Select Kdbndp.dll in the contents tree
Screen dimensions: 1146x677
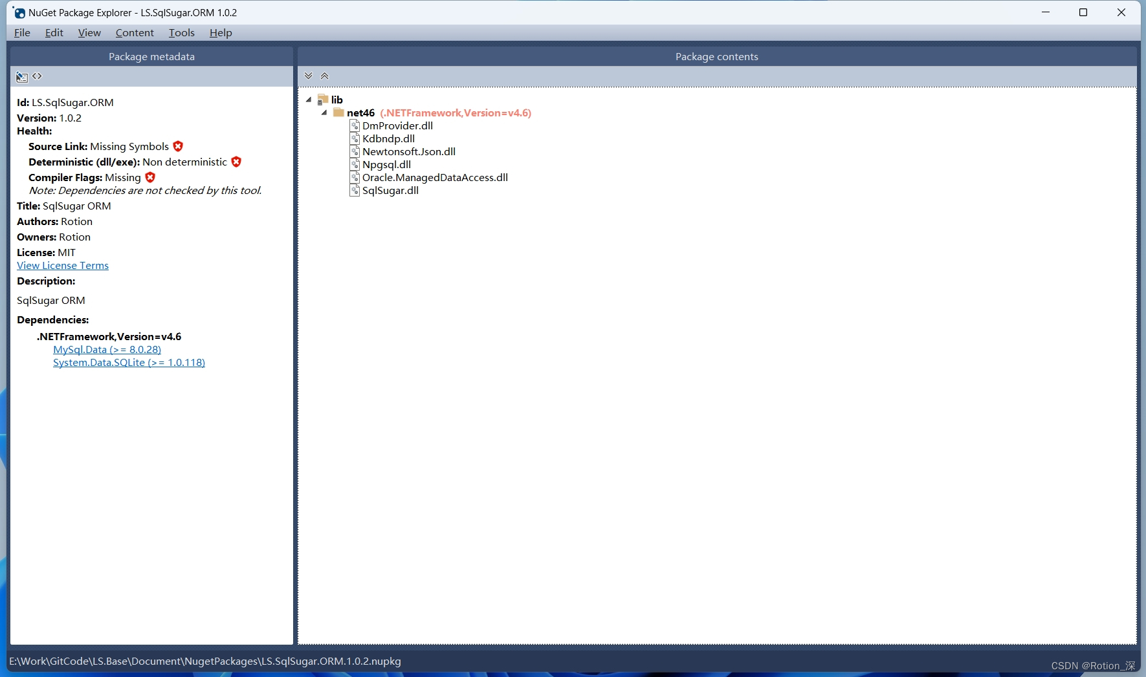click(388, 138)
